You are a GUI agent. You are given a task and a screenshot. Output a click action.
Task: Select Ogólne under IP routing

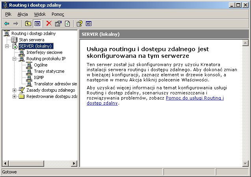point(41,65)
